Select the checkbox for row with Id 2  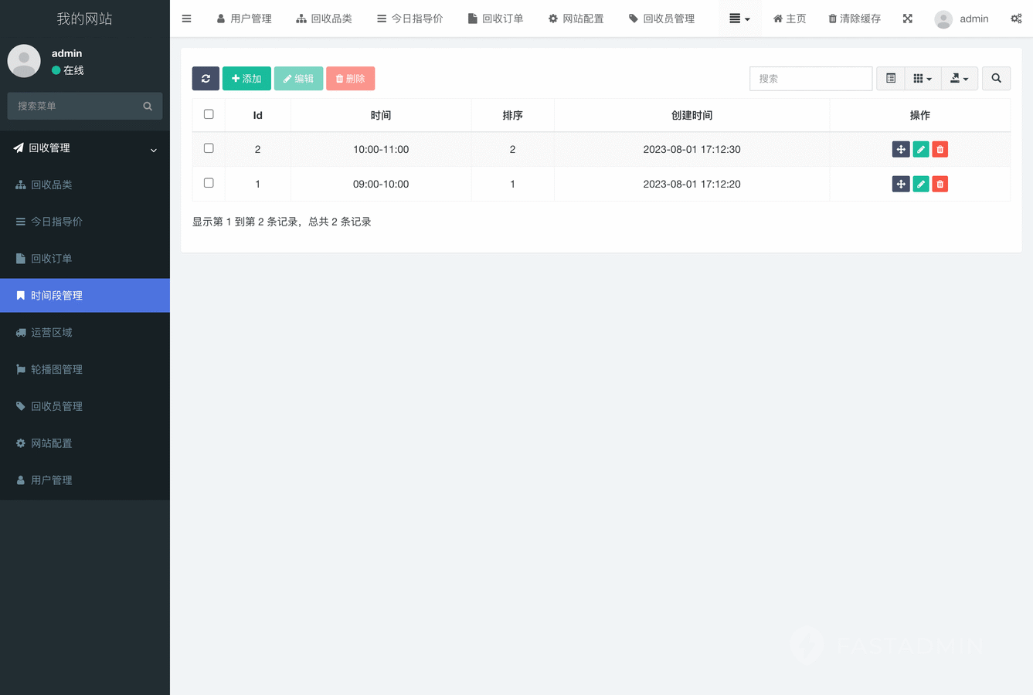tap(209, 148)
